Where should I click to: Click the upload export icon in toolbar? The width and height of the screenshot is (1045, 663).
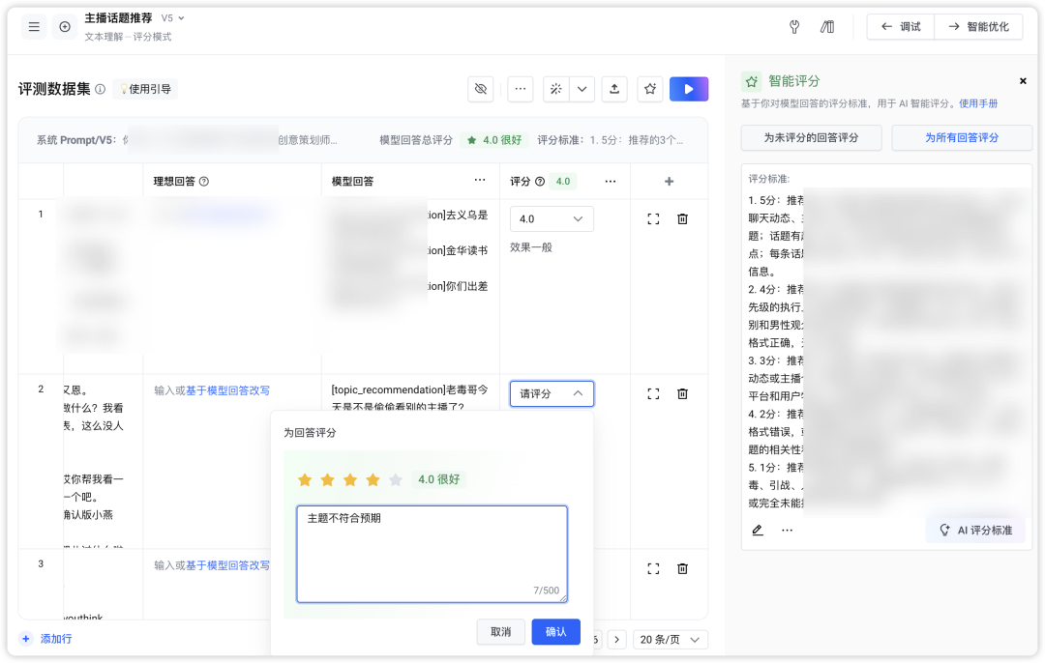pyautogui.click(x=613, y=89)
